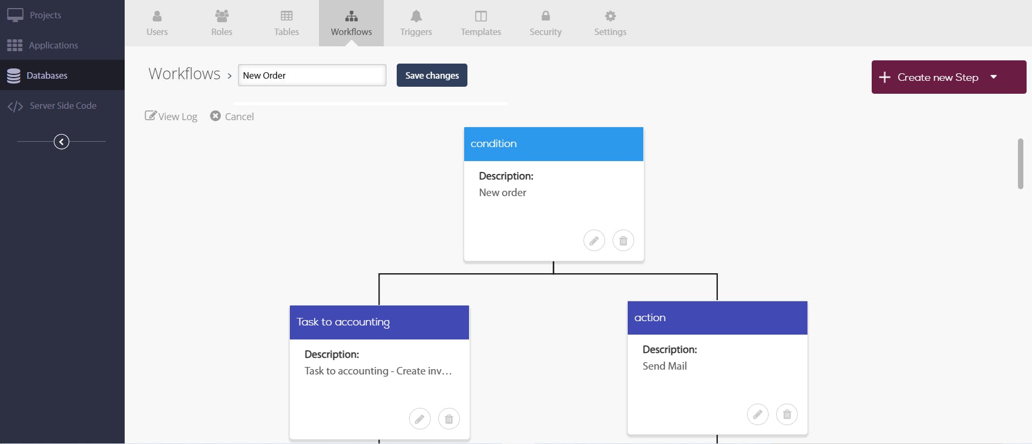1032x444 pixels.
Task: Open the Tables tab
Action: pos(286,23)
